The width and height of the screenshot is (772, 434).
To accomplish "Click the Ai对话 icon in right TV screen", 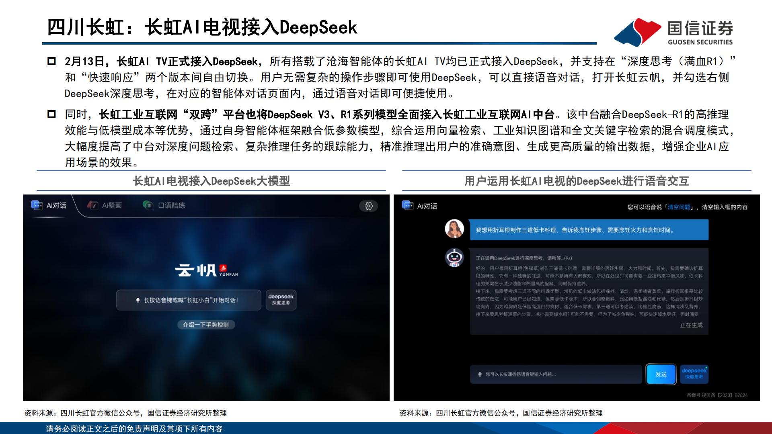I will tap(408, 206).
